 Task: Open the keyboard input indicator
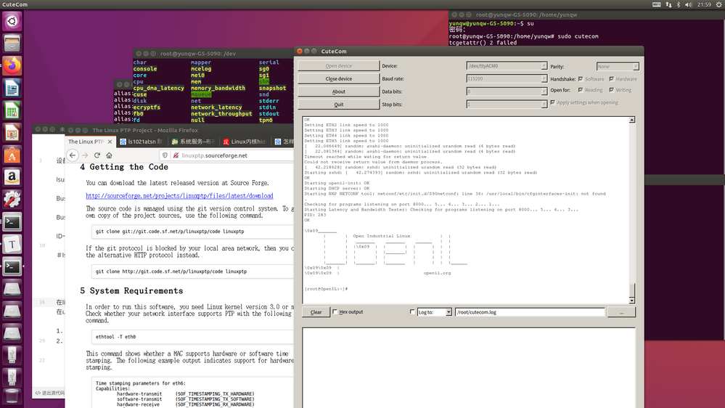pos(657,4)
